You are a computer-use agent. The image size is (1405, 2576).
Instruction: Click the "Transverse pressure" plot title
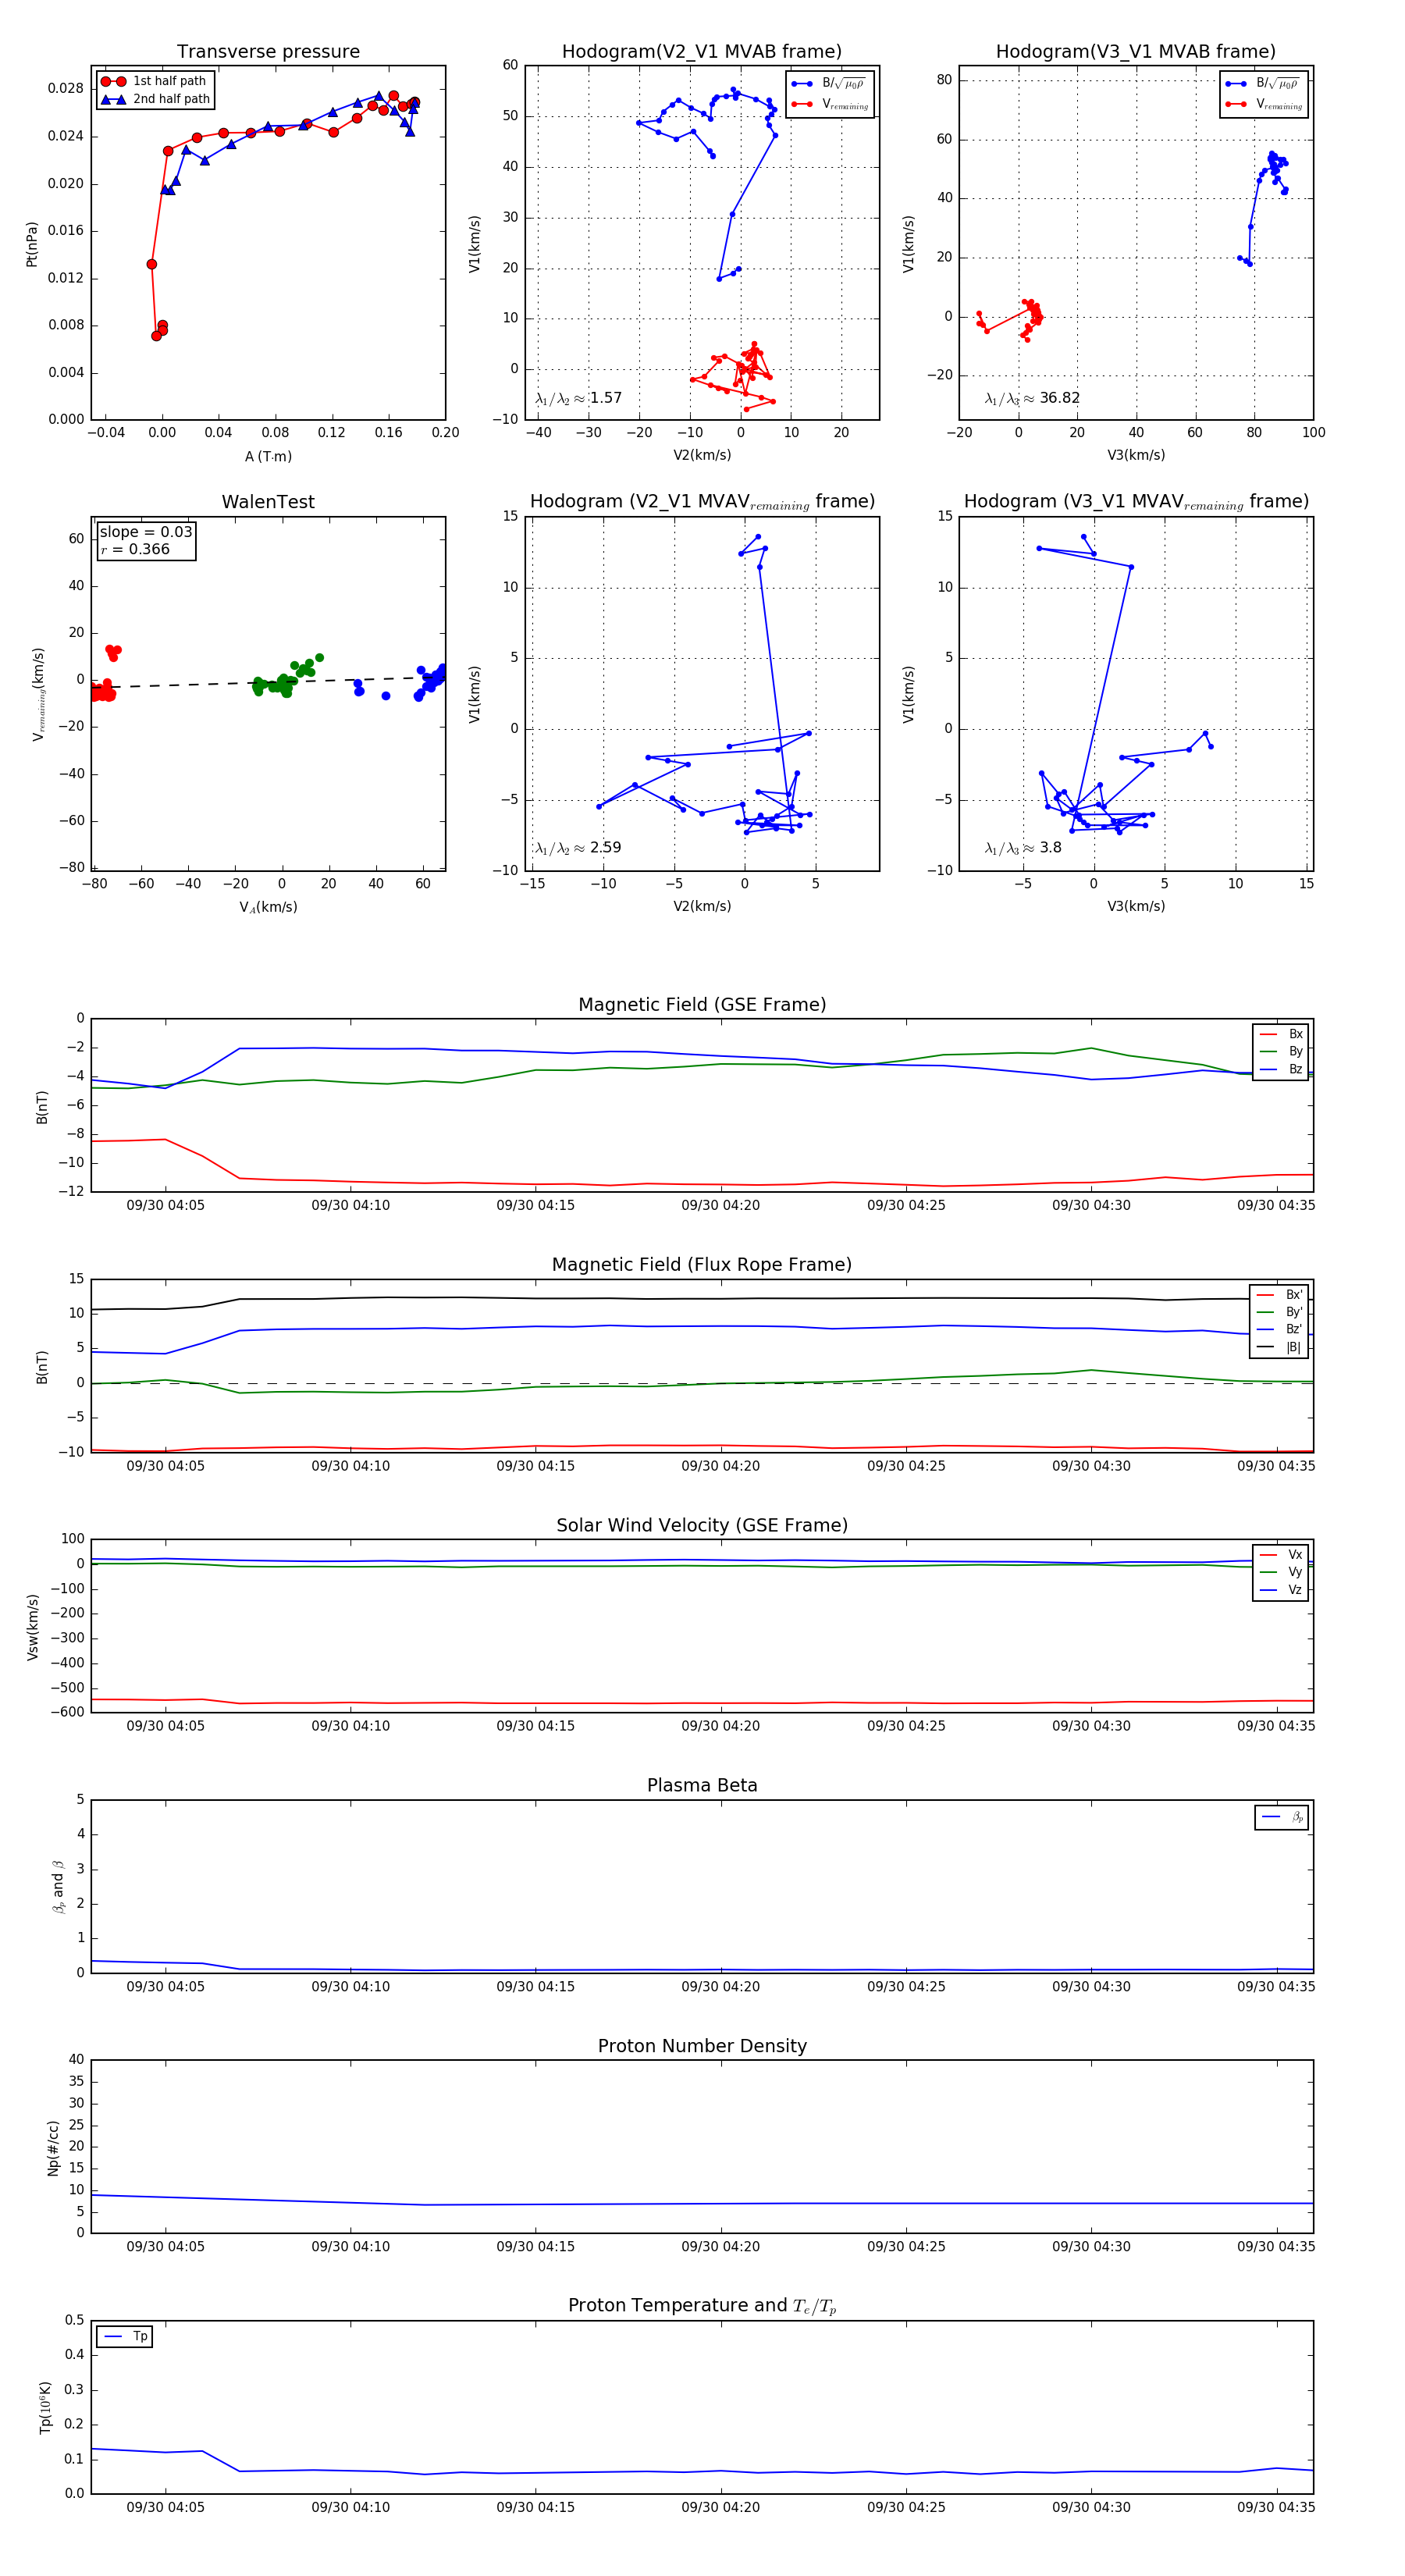268,52
